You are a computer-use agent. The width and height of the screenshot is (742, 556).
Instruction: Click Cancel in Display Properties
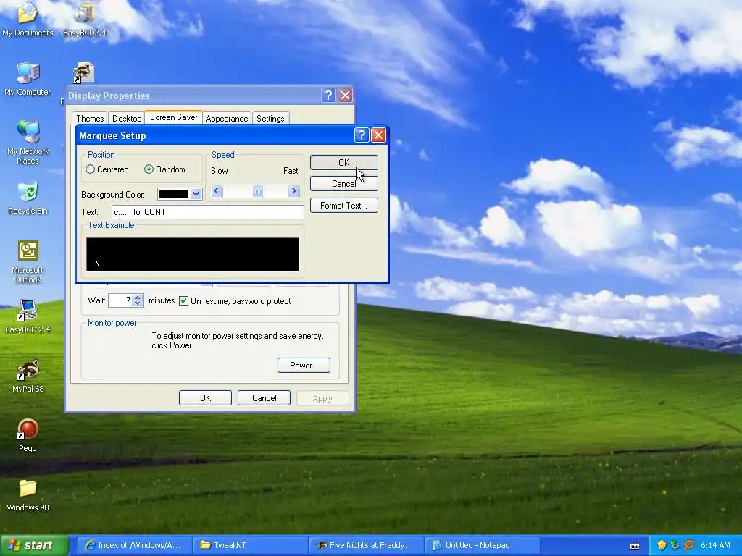(264, 398)
